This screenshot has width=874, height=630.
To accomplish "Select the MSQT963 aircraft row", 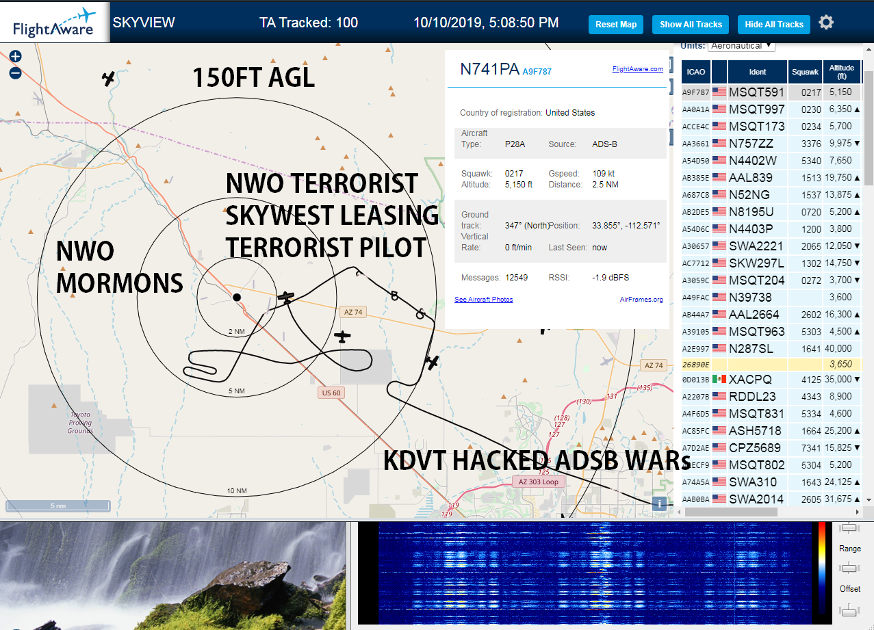I will click(x=771, y=331).
